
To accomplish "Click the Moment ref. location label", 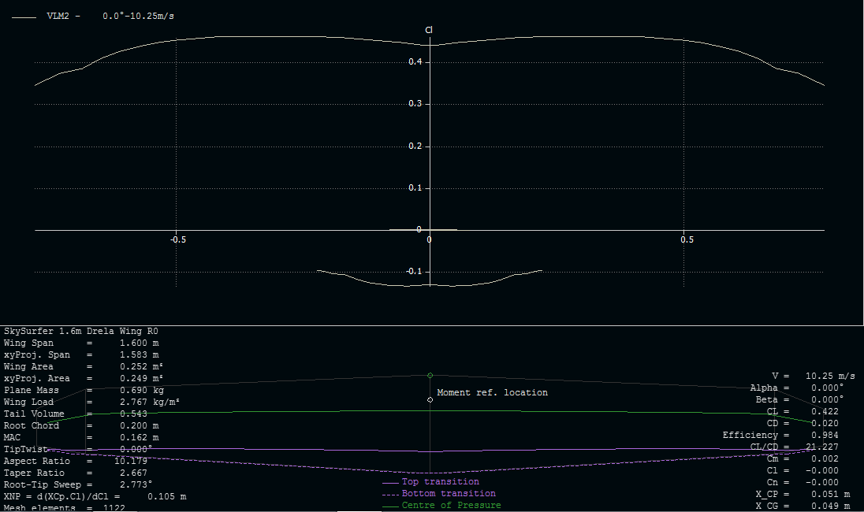I will [x=493, y=392].
